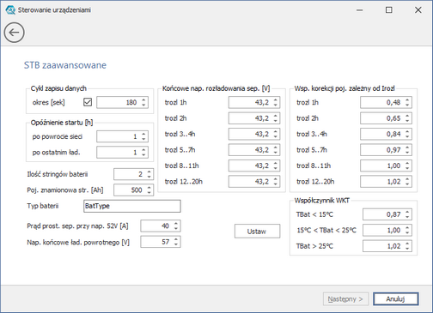The width and height of the screenshot is (433, 313).
Task: Close the Sterowanie urządzeniami window
Action: pyautogui.click(x=418, y=10)
